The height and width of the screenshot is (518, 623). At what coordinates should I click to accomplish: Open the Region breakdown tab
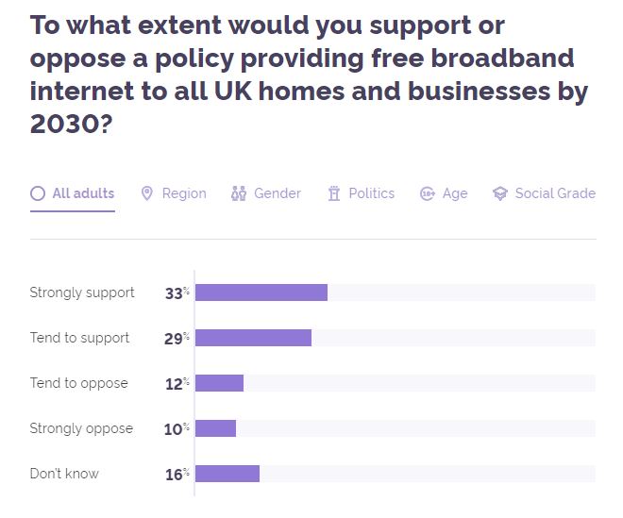[x=183, y=193]
